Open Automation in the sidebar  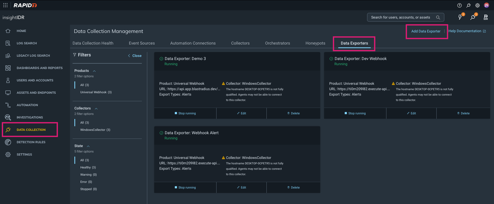(27, 105)
